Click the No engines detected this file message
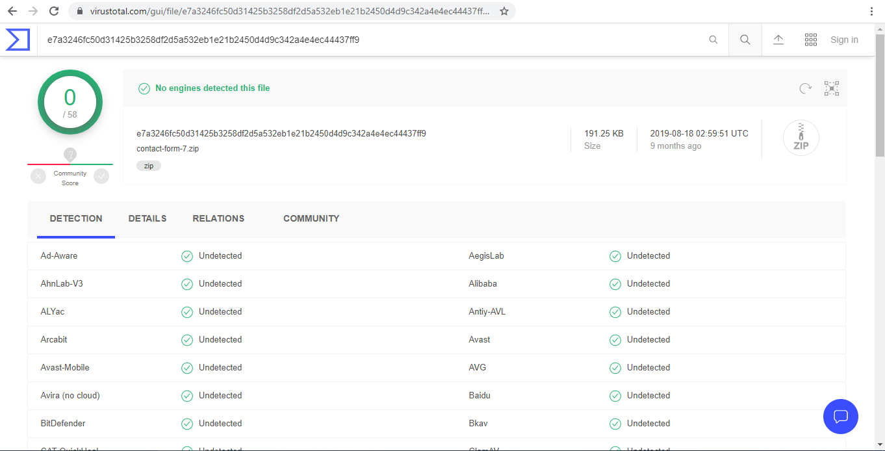 [212, 88]
